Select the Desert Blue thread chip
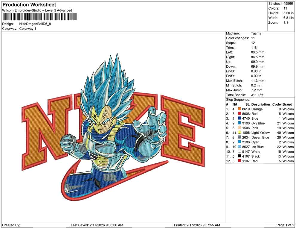The height and width of the screenshot is (228, 296). click(240, 137)
